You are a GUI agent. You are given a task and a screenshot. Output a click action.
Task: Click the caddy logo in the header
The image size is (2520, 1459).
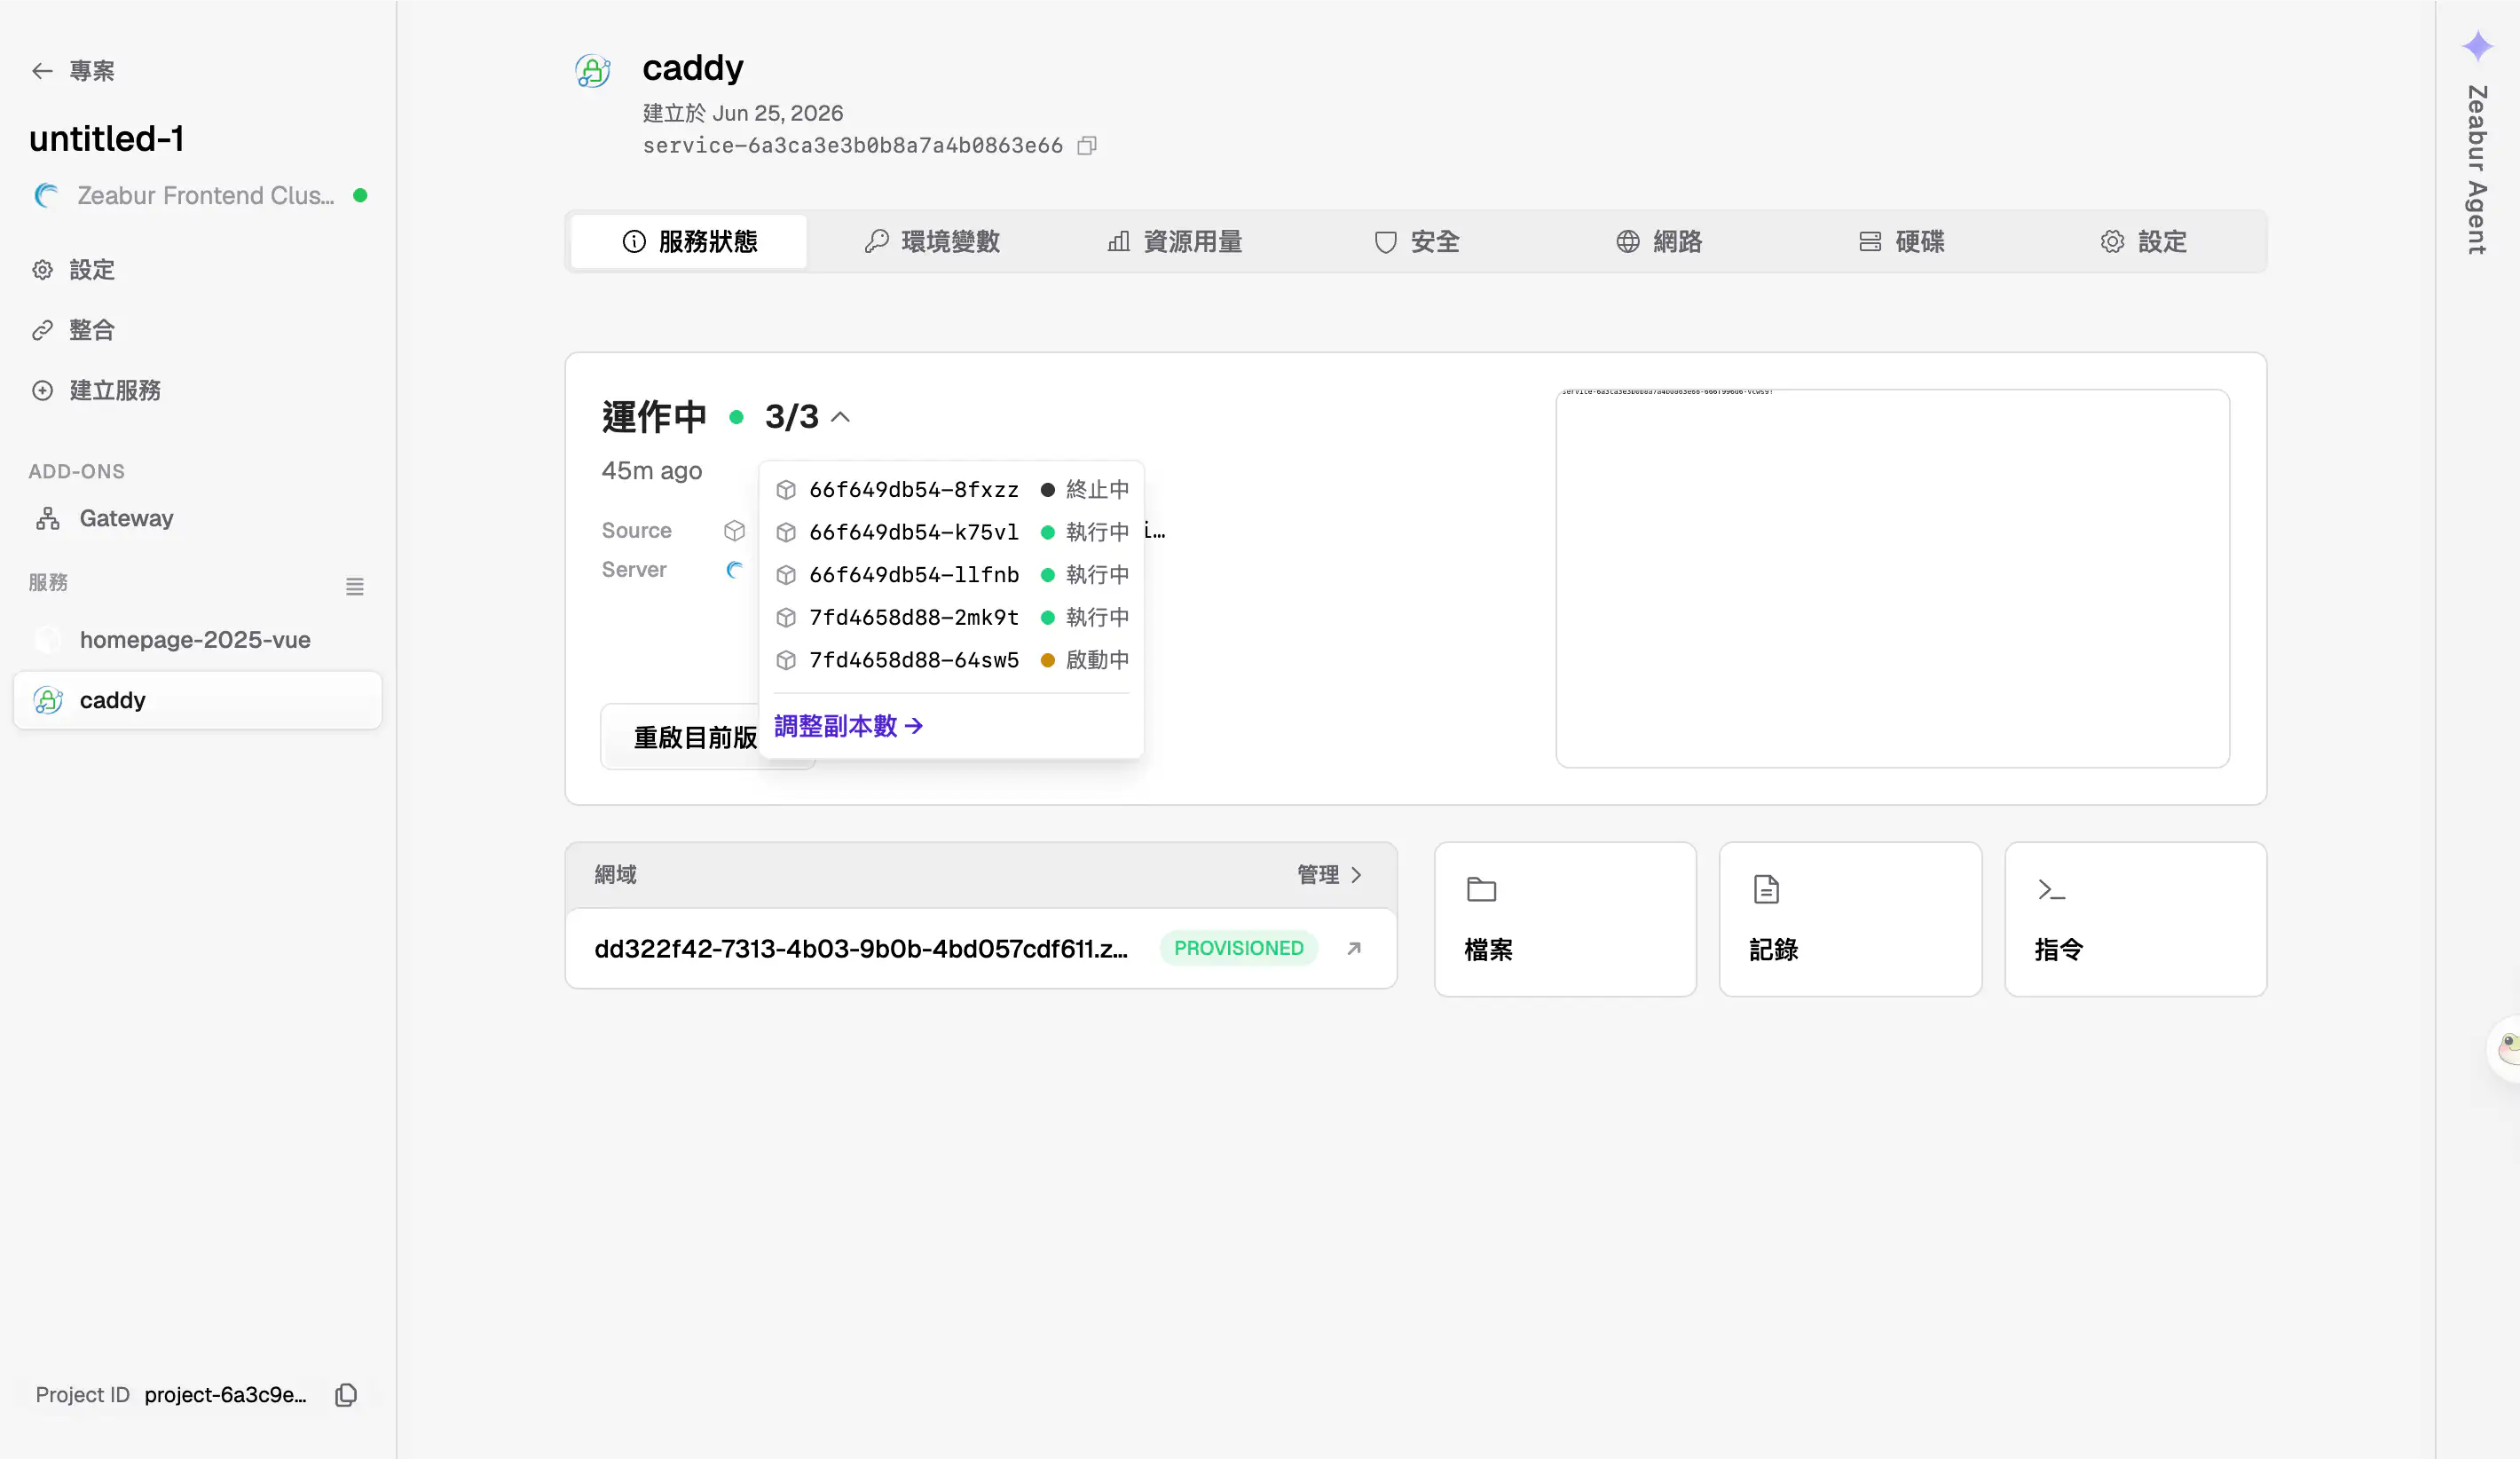(x=593, y=71)
